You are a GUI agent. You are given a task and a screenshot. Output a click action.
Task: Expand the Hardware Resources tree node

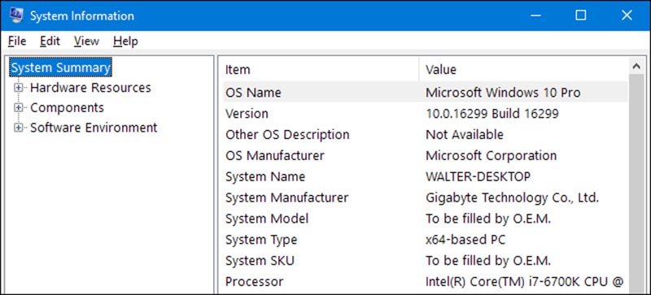[x=18, y=88]
